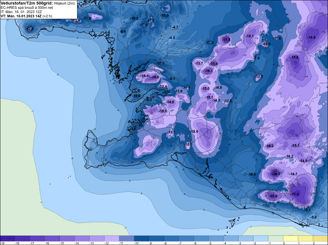
Task: Click the temperature value '-10.7'
Action: click(160, 63)
